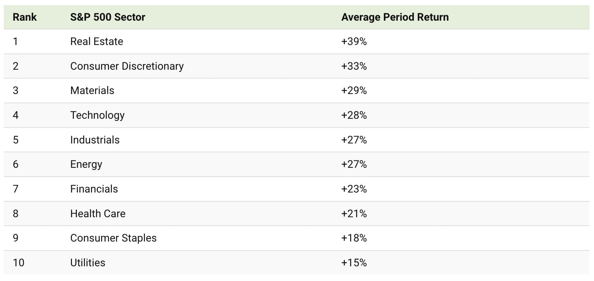Click the Utilities sector name
Screen dimensions: 594x281
click(x=88, y=263)
